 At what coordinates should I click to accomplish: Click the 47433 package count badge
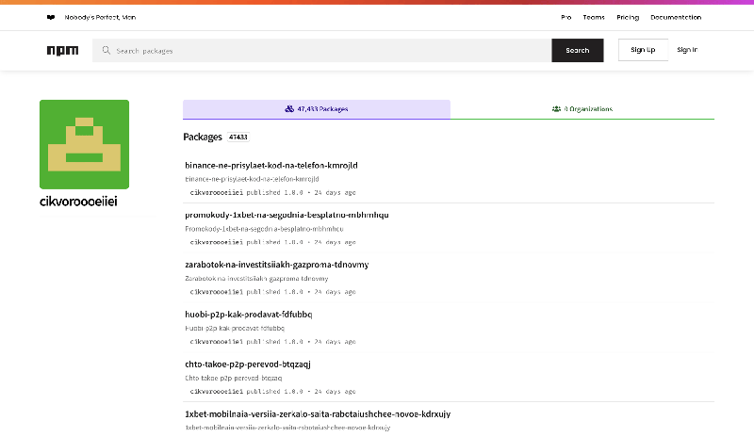tap(238, 137)
